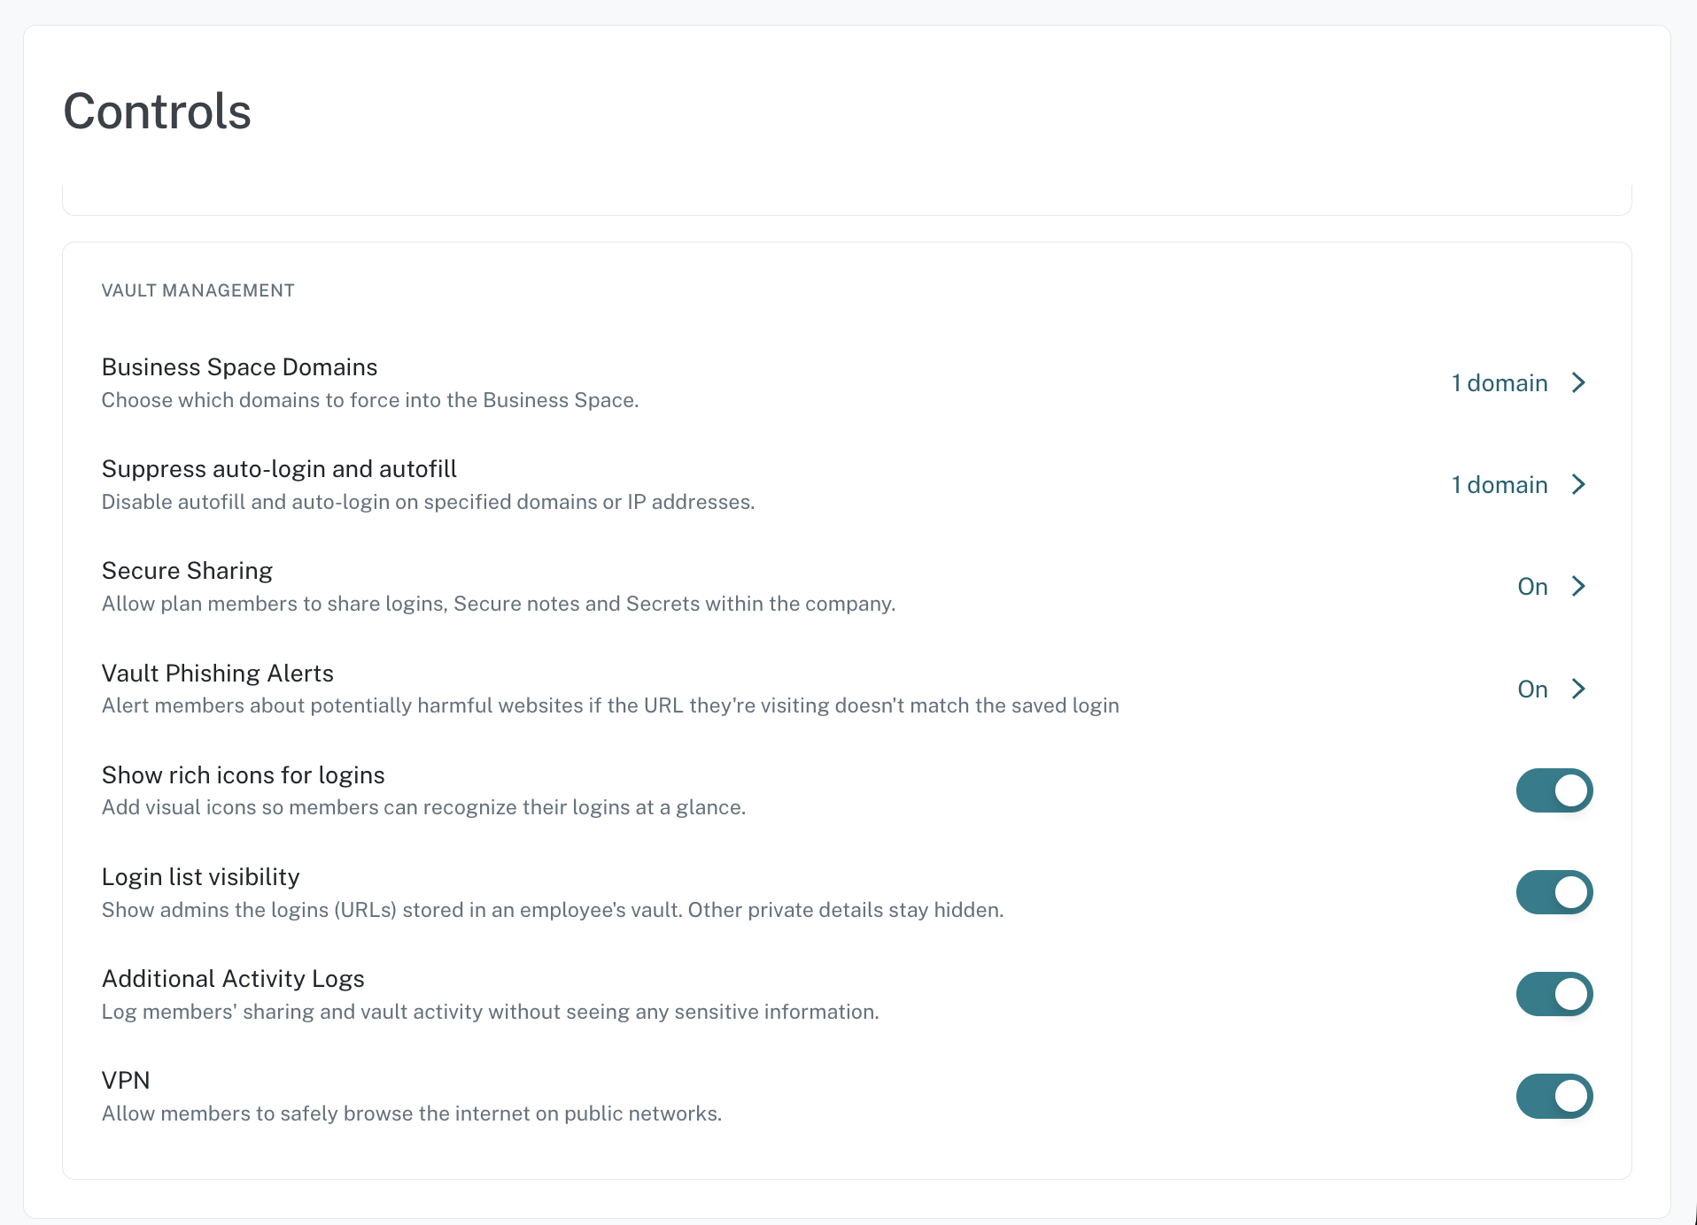1697x1225 pixels.
Task: Click the Secure Sharing chevron arrow
Action: [1578, 586]
